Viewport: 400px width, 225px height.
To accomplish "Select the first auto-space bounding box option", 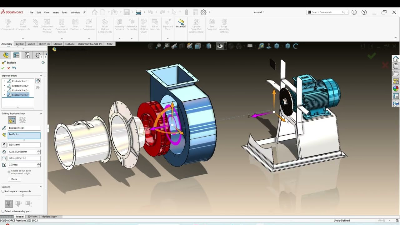I will [x=9, y=203].
